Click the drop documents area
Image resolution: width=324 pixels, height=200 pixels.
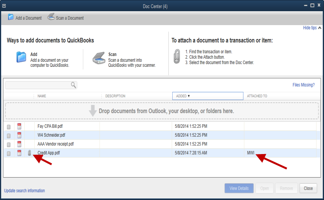(x=162, y=111)
